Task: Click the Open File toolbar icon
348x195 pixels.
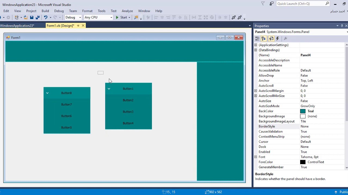Action: [26, 17]
